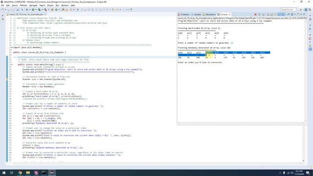Open the Command Prompt taskbar icon
313x176 pixels.
point(44,173)
